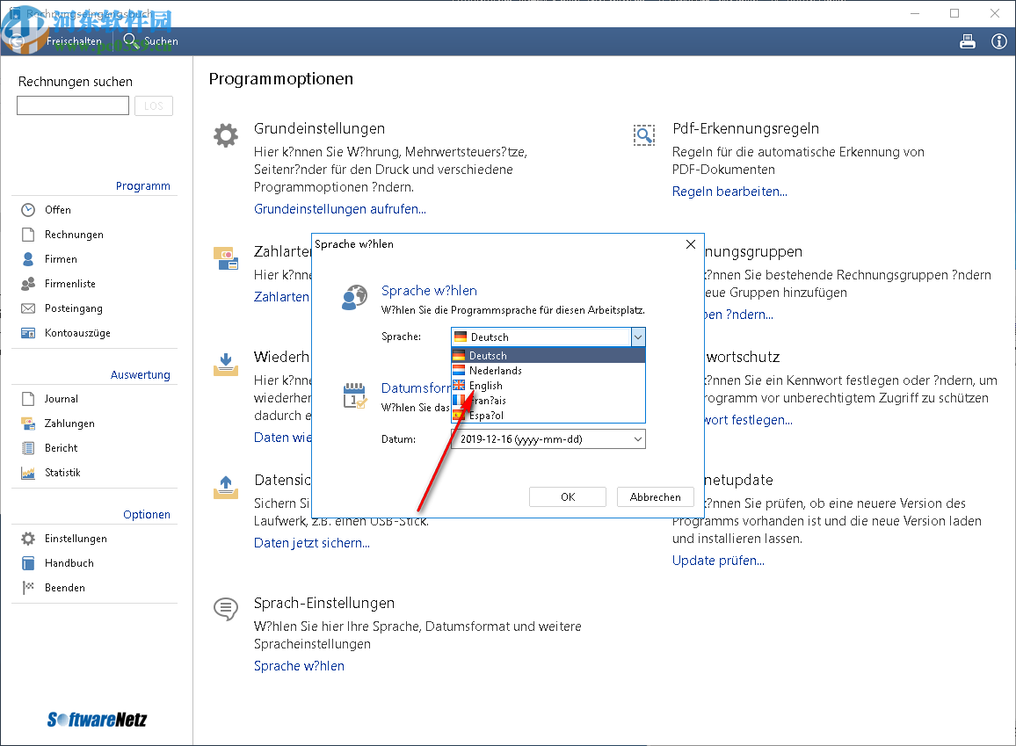Select English from the language list
The width and height of the screenshot is (1016, 746).
485,386
